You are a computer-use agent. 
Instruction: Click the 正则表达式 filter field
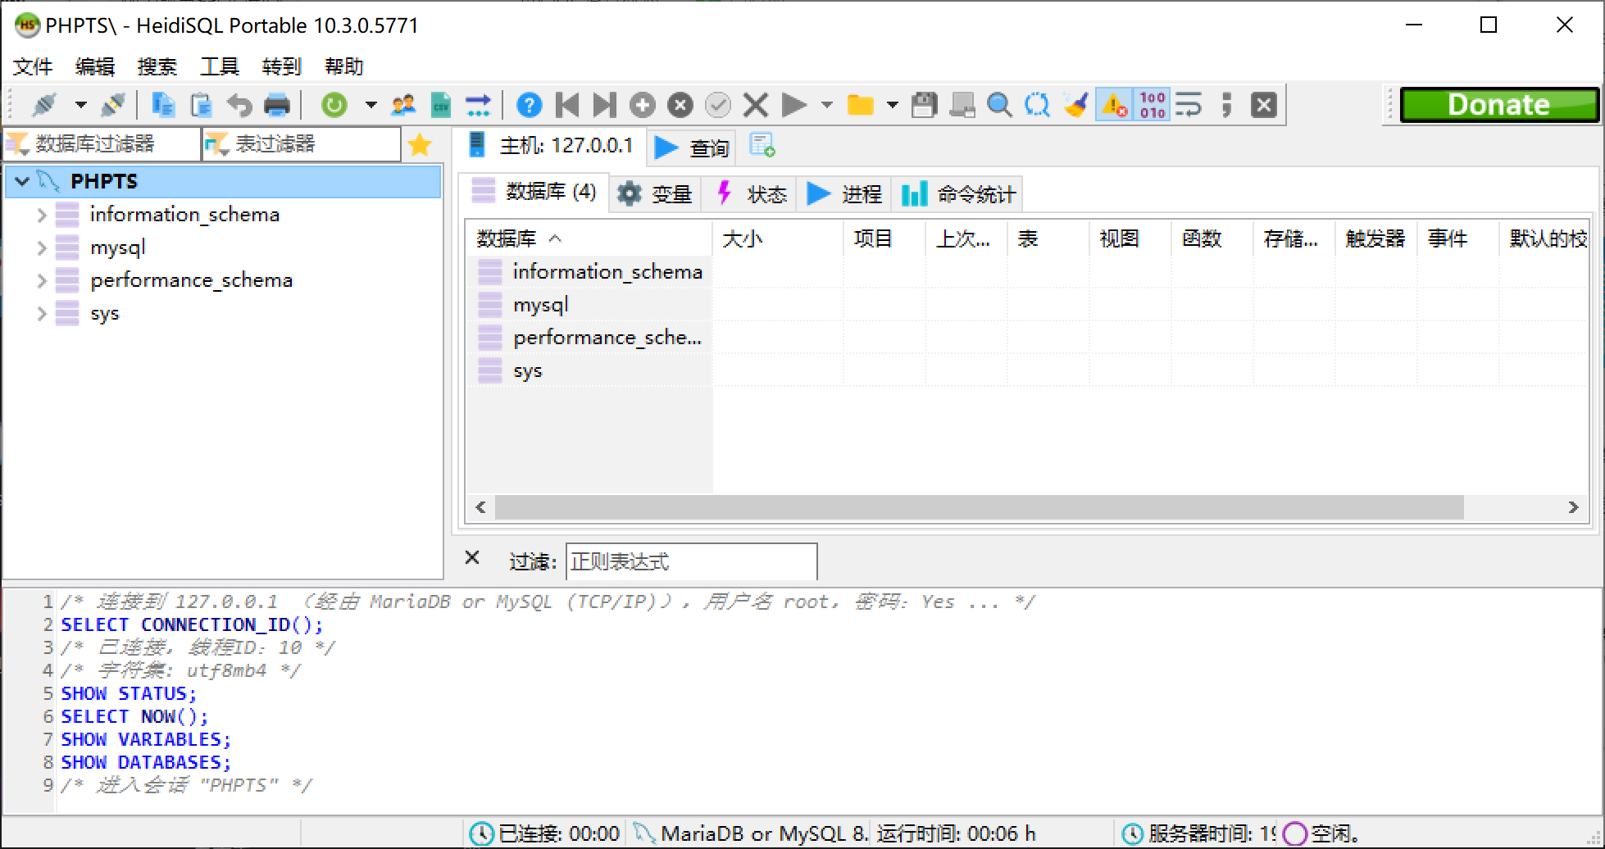pyautogui.click(x=691, y=561)
